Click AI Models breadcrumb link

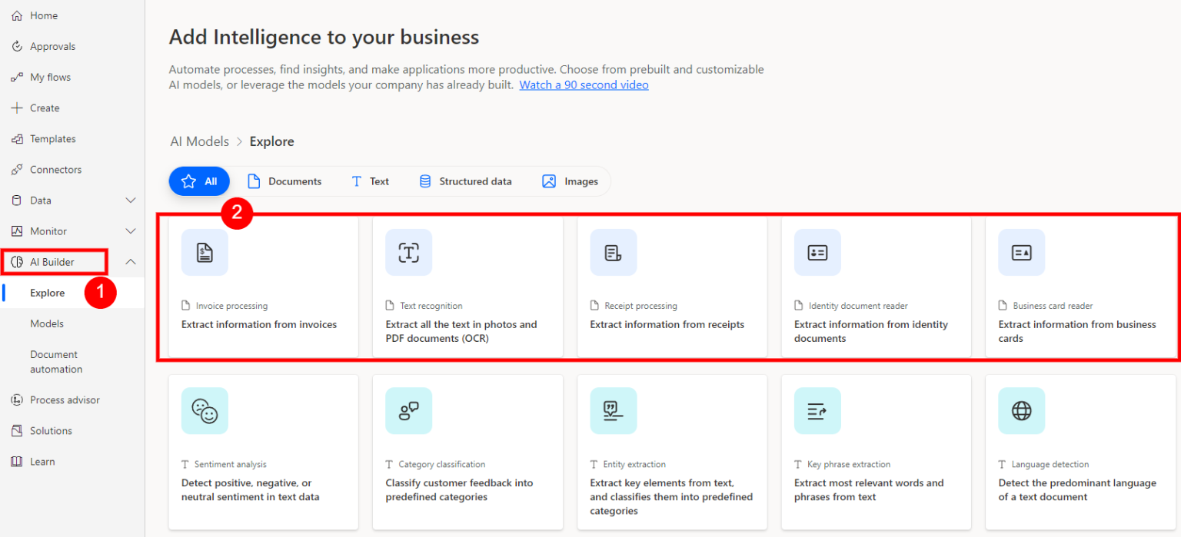[199, 142]
